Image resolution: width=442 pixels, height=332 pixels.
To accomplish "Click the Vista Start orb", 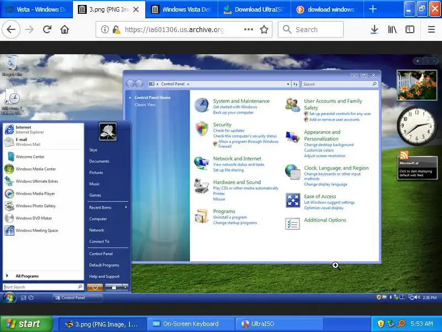I will [x=9, y=298].
